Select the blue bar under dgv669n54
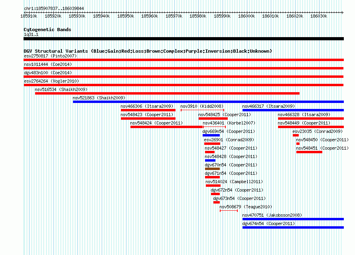 [x=211, y=135]
